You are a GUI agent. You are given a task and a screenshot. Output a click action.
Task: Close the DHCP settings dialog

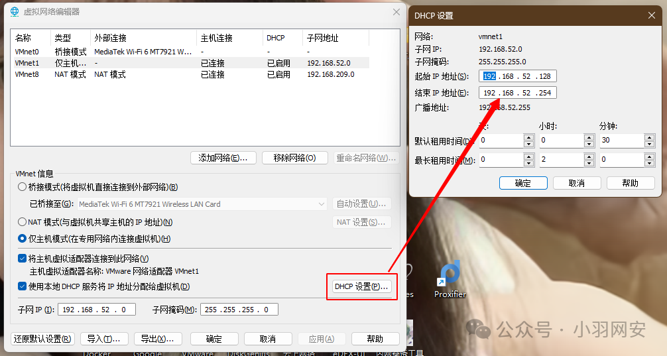click(651, 15)
